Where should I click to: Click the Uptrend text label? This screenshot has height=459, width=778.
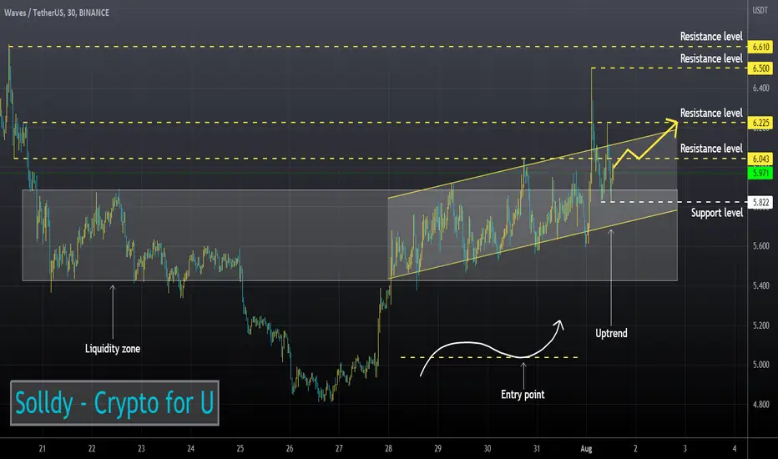(x=611, y=334)
